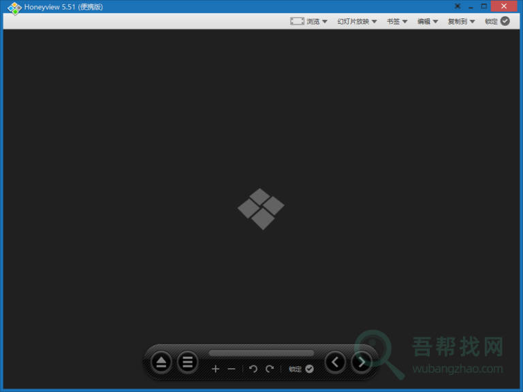Open the 书签 bookmarks menu
Image resolution: width=523 pixels, height=392 pixels.
coord(397,21)
